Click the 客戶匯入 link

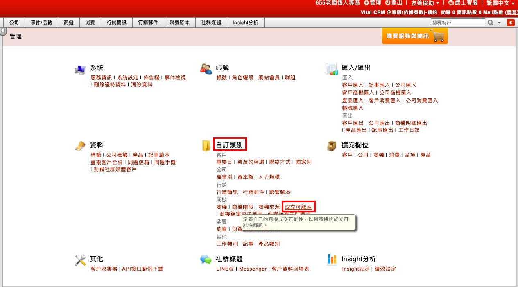point(353,85)
